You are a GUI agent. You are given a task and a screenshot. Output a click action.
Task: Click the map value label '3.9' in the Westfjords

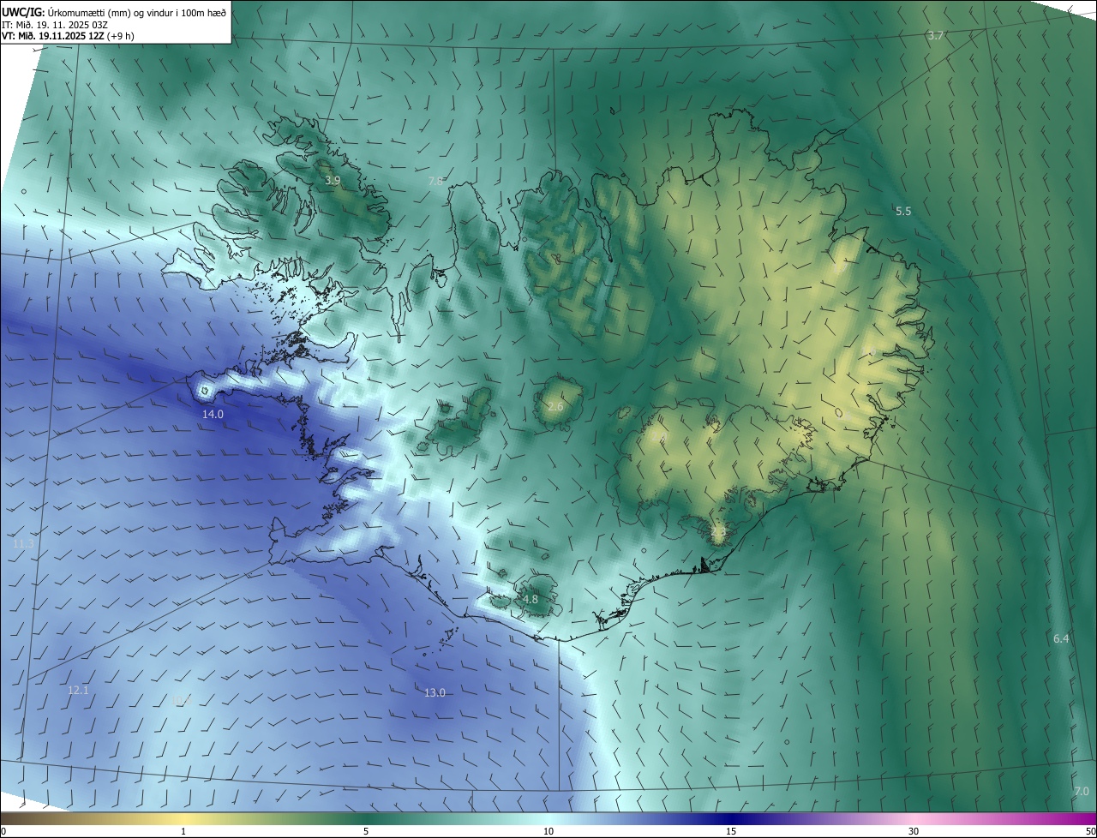(333, 181)
